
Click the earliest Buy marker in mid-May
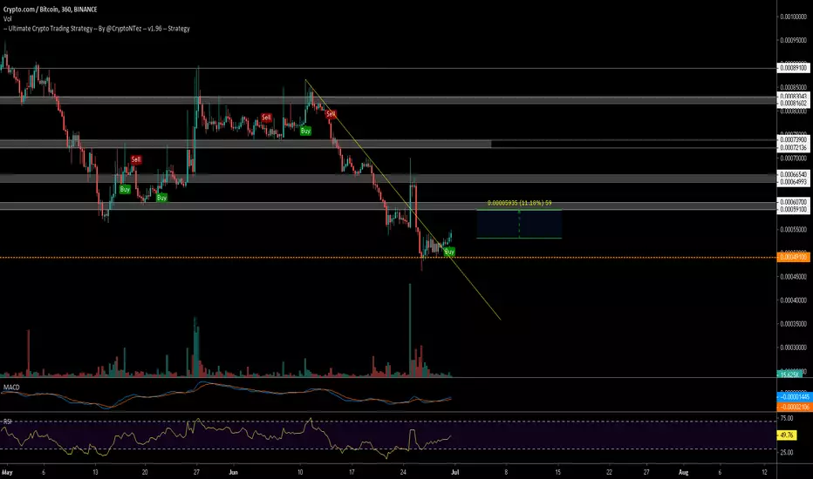click(x=125, y=190)
